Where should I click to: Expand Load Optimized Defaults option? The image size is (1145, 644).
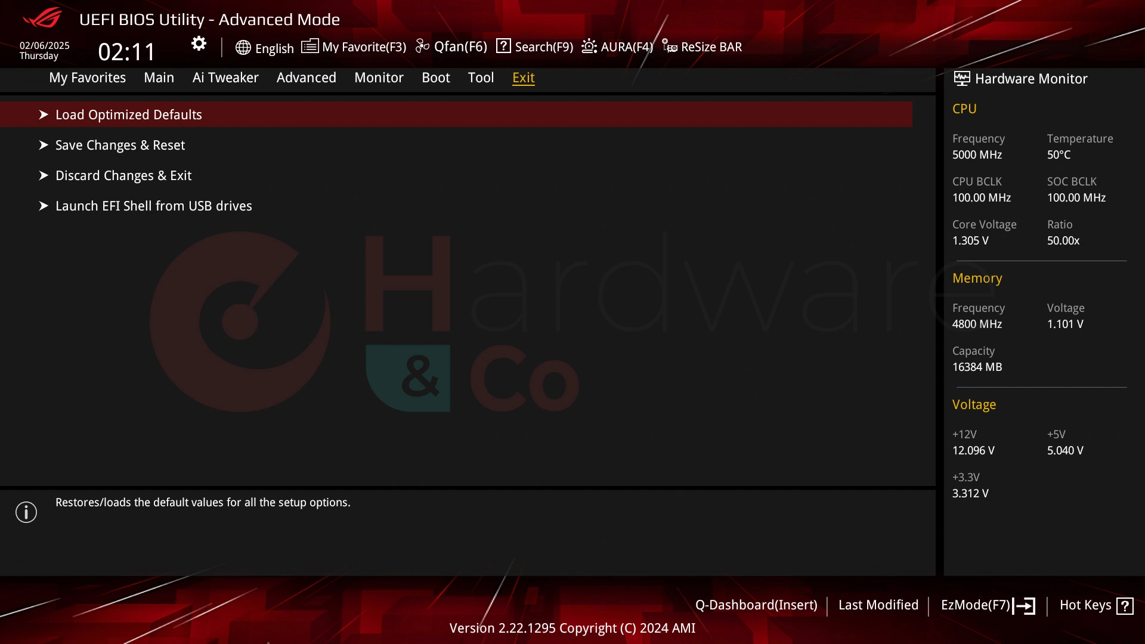coord(128,114)
